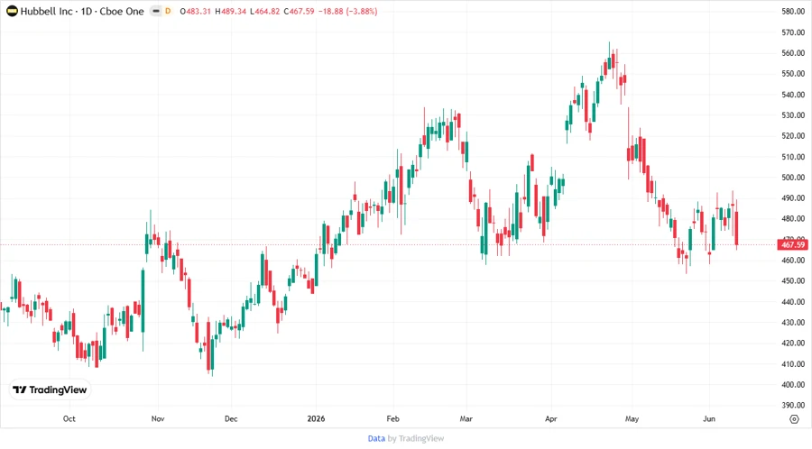Click the Mar label on time axis
Screen dimensions: 812x449
466,418
